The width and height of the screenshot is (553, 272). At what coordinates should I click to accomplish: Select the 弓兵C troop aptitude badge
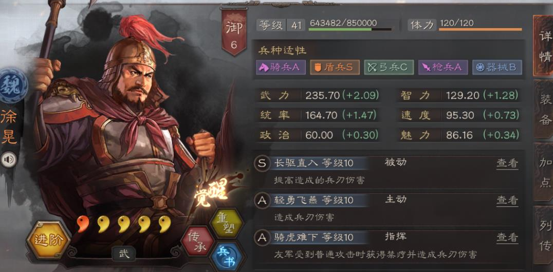(389, 68)
